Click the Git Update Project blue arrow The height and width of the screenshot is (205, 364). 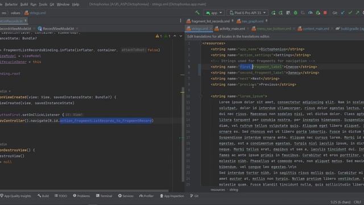(x=343, y=13)
